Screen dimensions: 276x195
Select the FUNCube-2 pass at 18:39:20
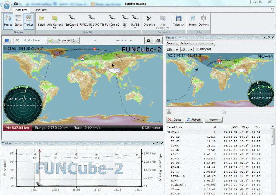218,185
